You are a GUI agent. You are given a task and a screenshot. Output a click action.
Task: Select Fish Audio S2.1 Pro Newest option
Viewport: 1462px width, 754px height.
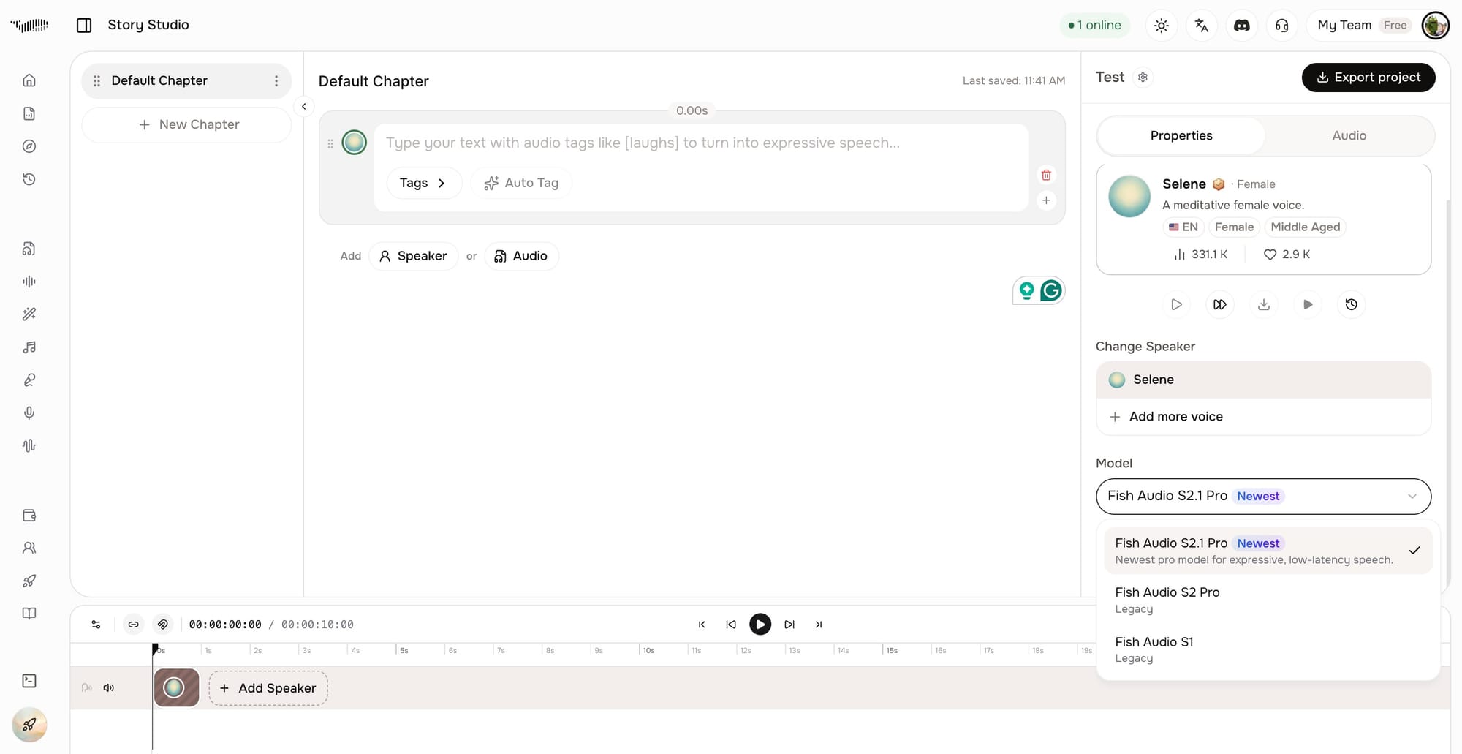click(x=1268, y=551)
